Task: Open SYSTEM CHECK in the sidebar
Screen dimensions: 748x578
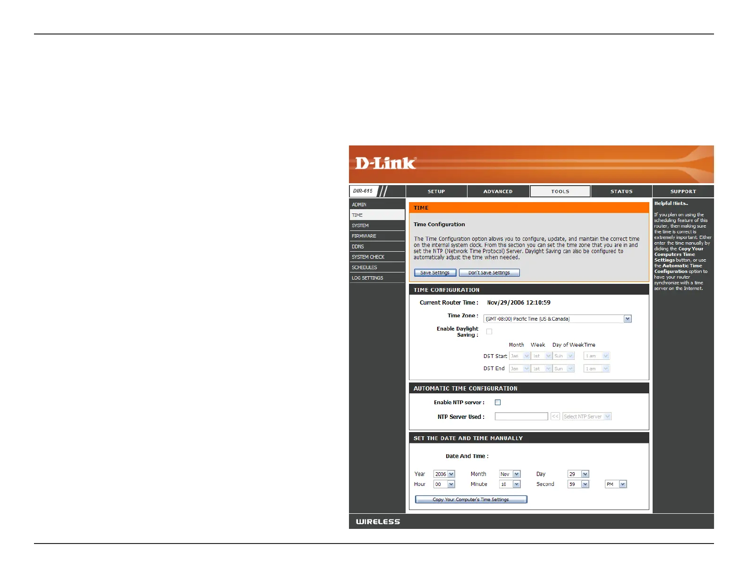Action: click(x=377, y=257)
